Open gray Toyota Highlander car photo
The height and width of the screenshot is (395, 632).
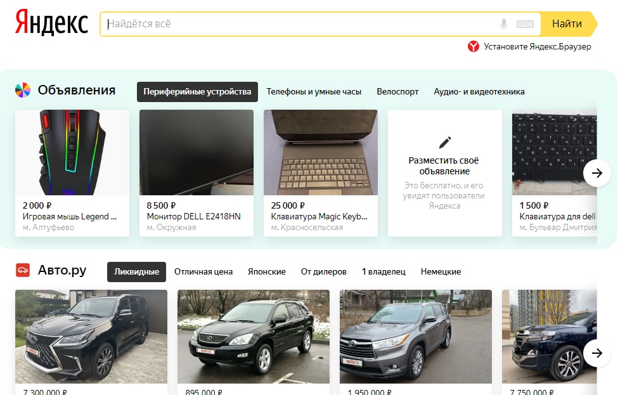coord(416,337)
